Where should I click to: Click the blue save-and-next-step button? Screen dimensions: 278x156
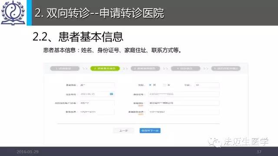coord(150,131)
